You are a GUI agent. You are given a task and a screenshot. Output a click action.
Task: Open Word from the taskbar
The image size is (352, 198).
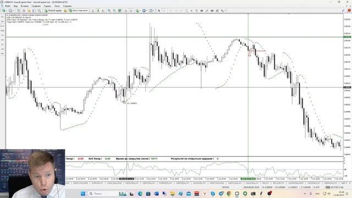tap(156, 194)
